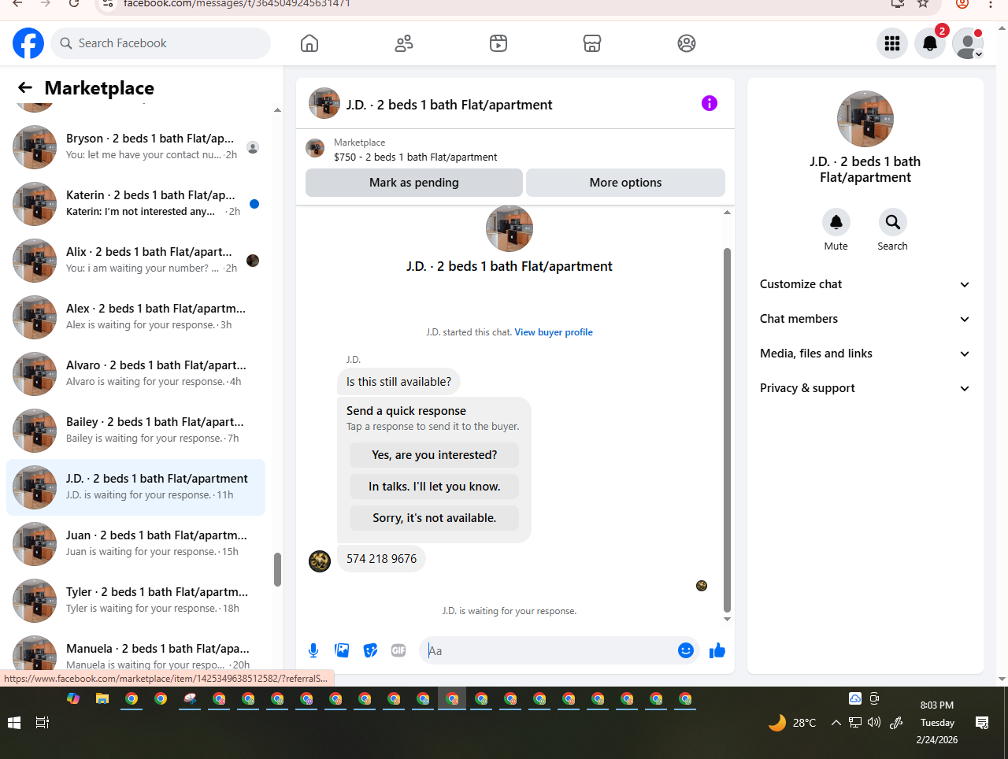Send a thumbs up like
The width and height of the screenshot is (1008, 759).
point(717,650)
